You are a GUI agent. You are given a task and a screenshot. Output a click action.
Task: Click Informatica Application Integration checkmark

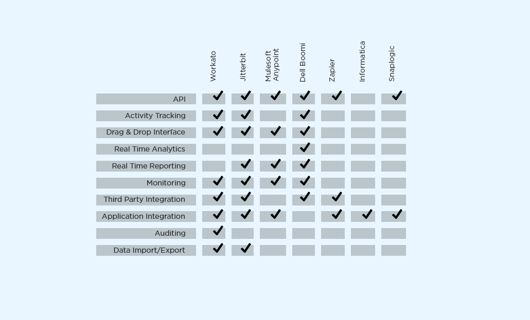coord(367,215)
